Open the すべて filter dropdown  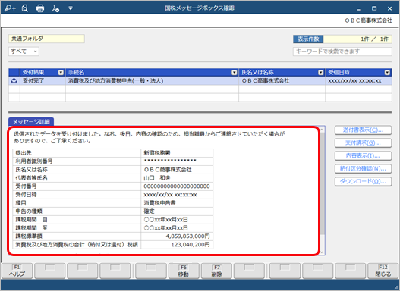24,52
